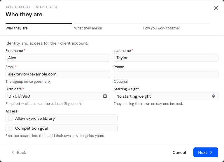Click the 'Starting weight' field label
The image size is (224, 162).
tap(126, 89)
